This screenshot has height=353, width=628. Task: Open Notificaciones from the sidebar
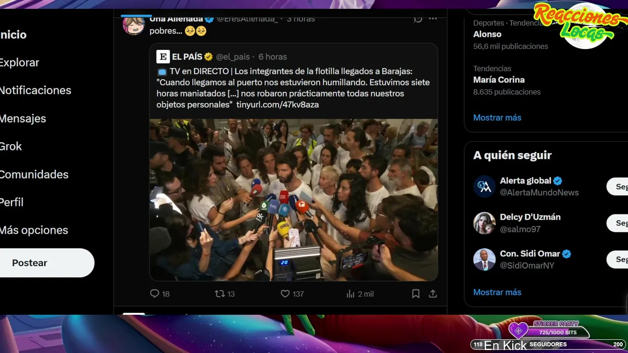[x=35, y=90]
